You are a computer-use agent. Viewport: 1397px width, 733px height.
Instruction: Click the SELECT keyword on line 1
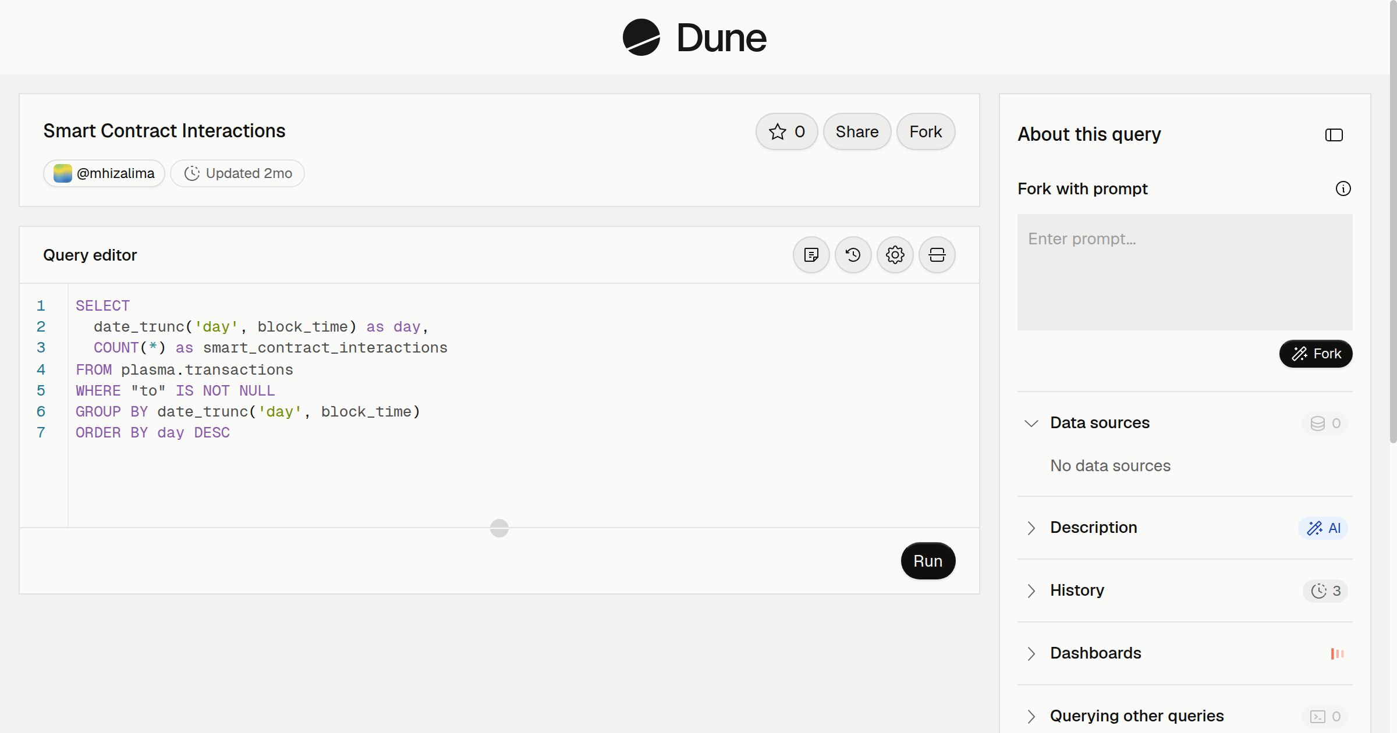coord(102,306)
